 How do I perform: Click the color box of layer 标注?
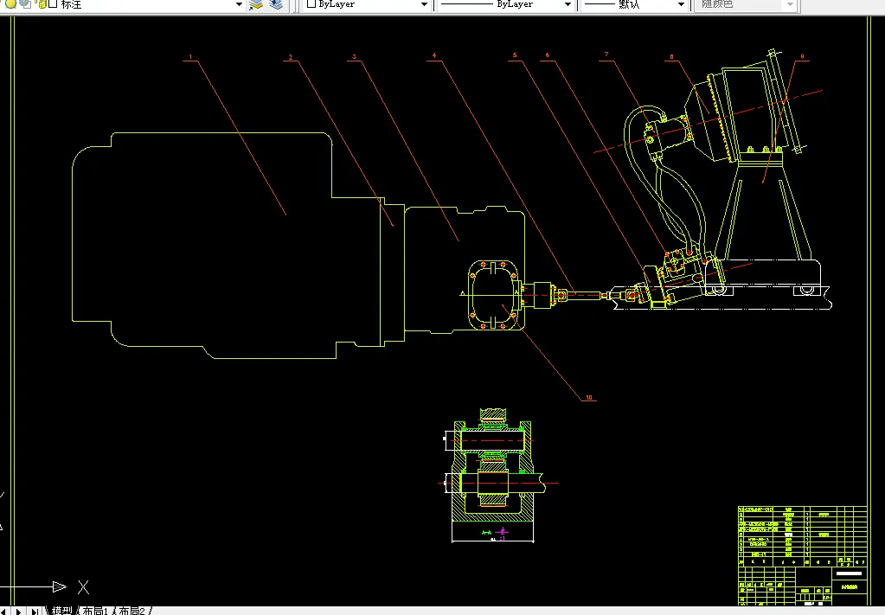[53, 4]
